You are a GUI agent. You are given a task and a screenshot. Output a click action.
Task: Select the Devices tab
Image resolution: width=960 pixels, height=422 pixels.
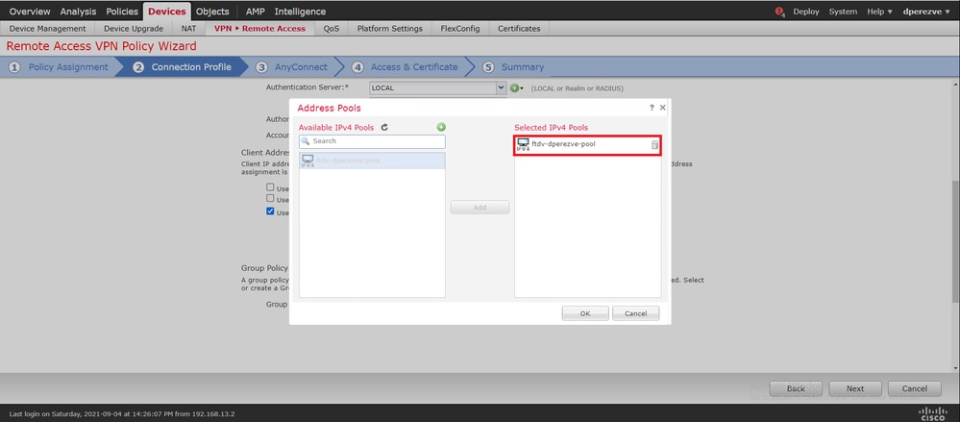point(166,12)
